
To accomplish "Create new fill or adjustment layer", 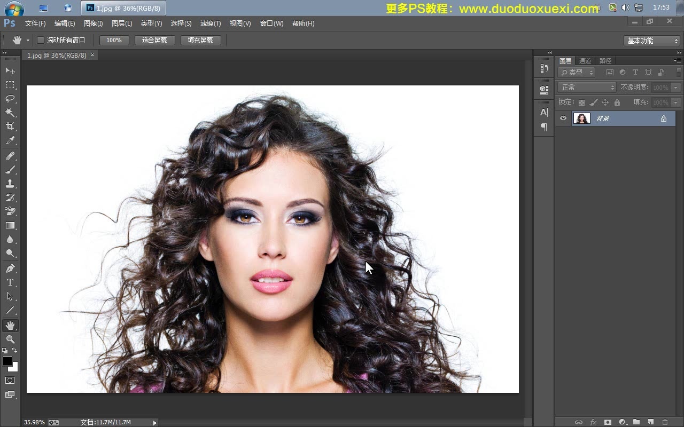I will tap(622, 422).
